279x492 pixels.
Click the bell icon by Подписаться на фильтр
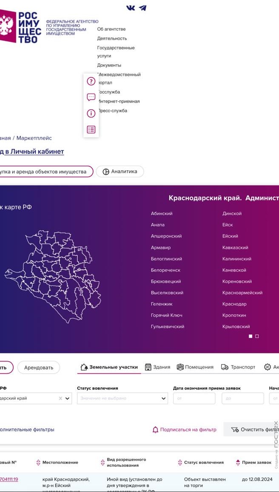pos(155,429)
